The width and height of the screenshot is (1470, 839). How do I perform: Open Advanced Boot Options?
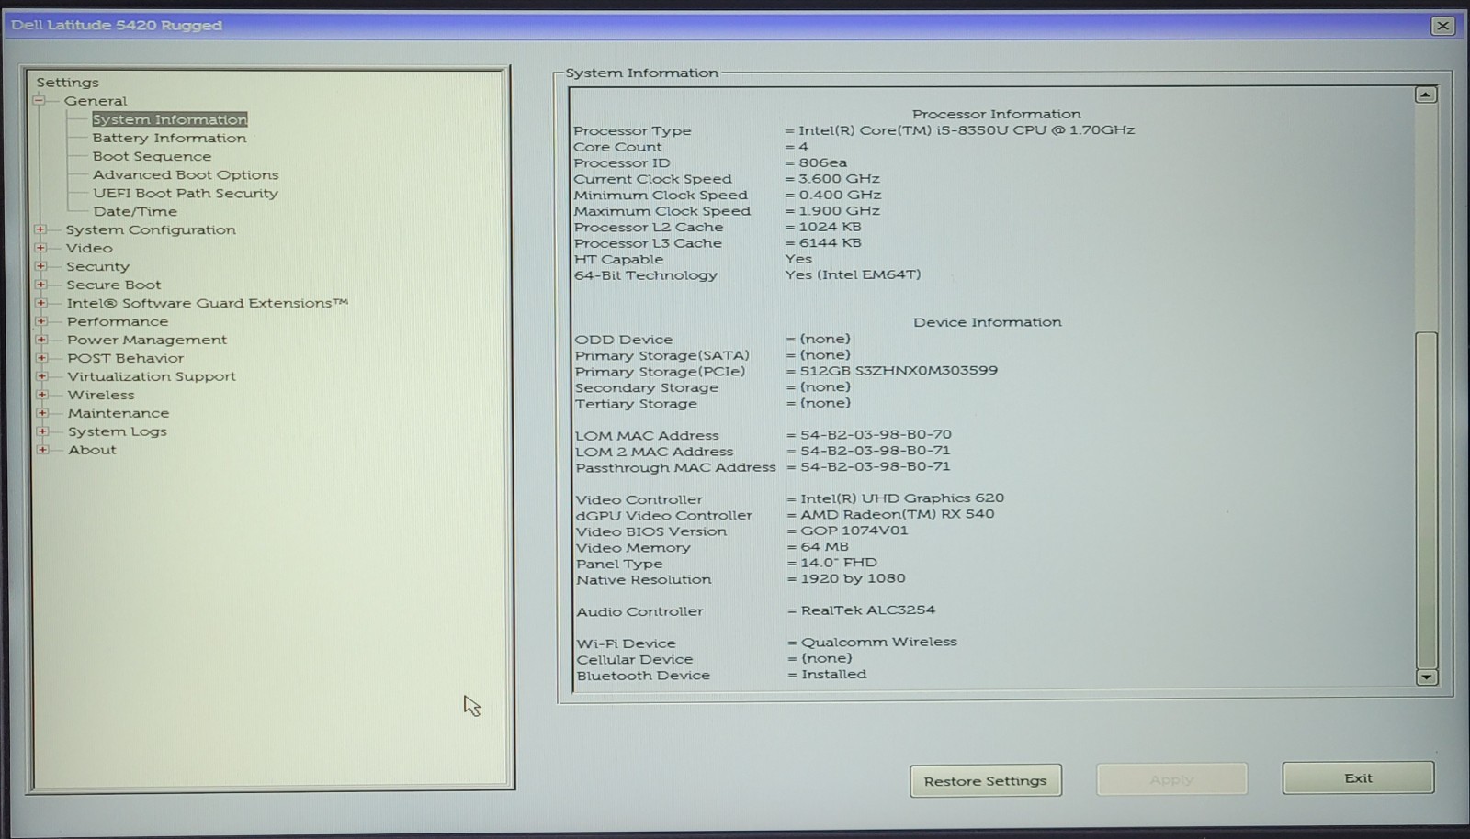(186, 174)
